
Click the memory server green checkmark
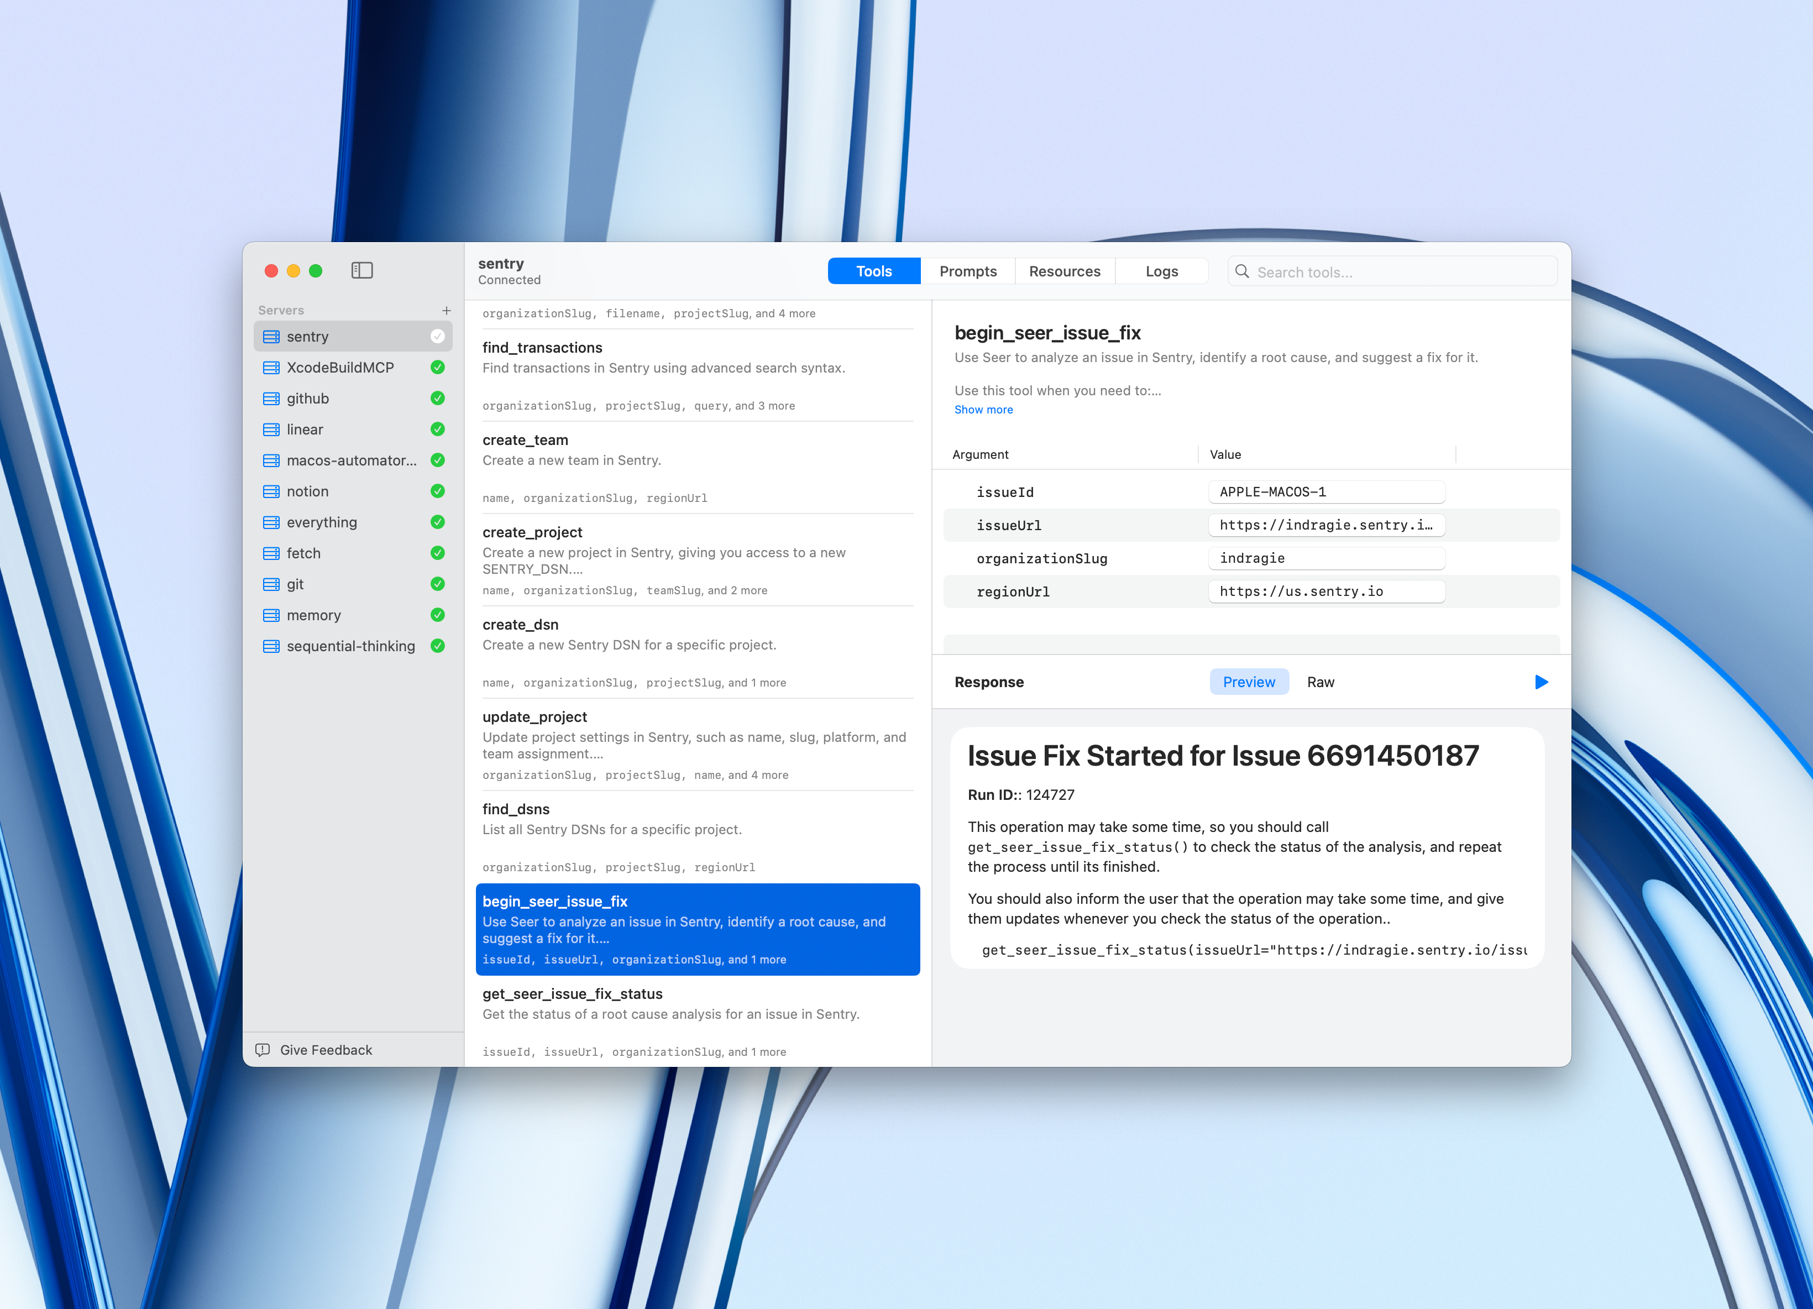pos(437,615)
